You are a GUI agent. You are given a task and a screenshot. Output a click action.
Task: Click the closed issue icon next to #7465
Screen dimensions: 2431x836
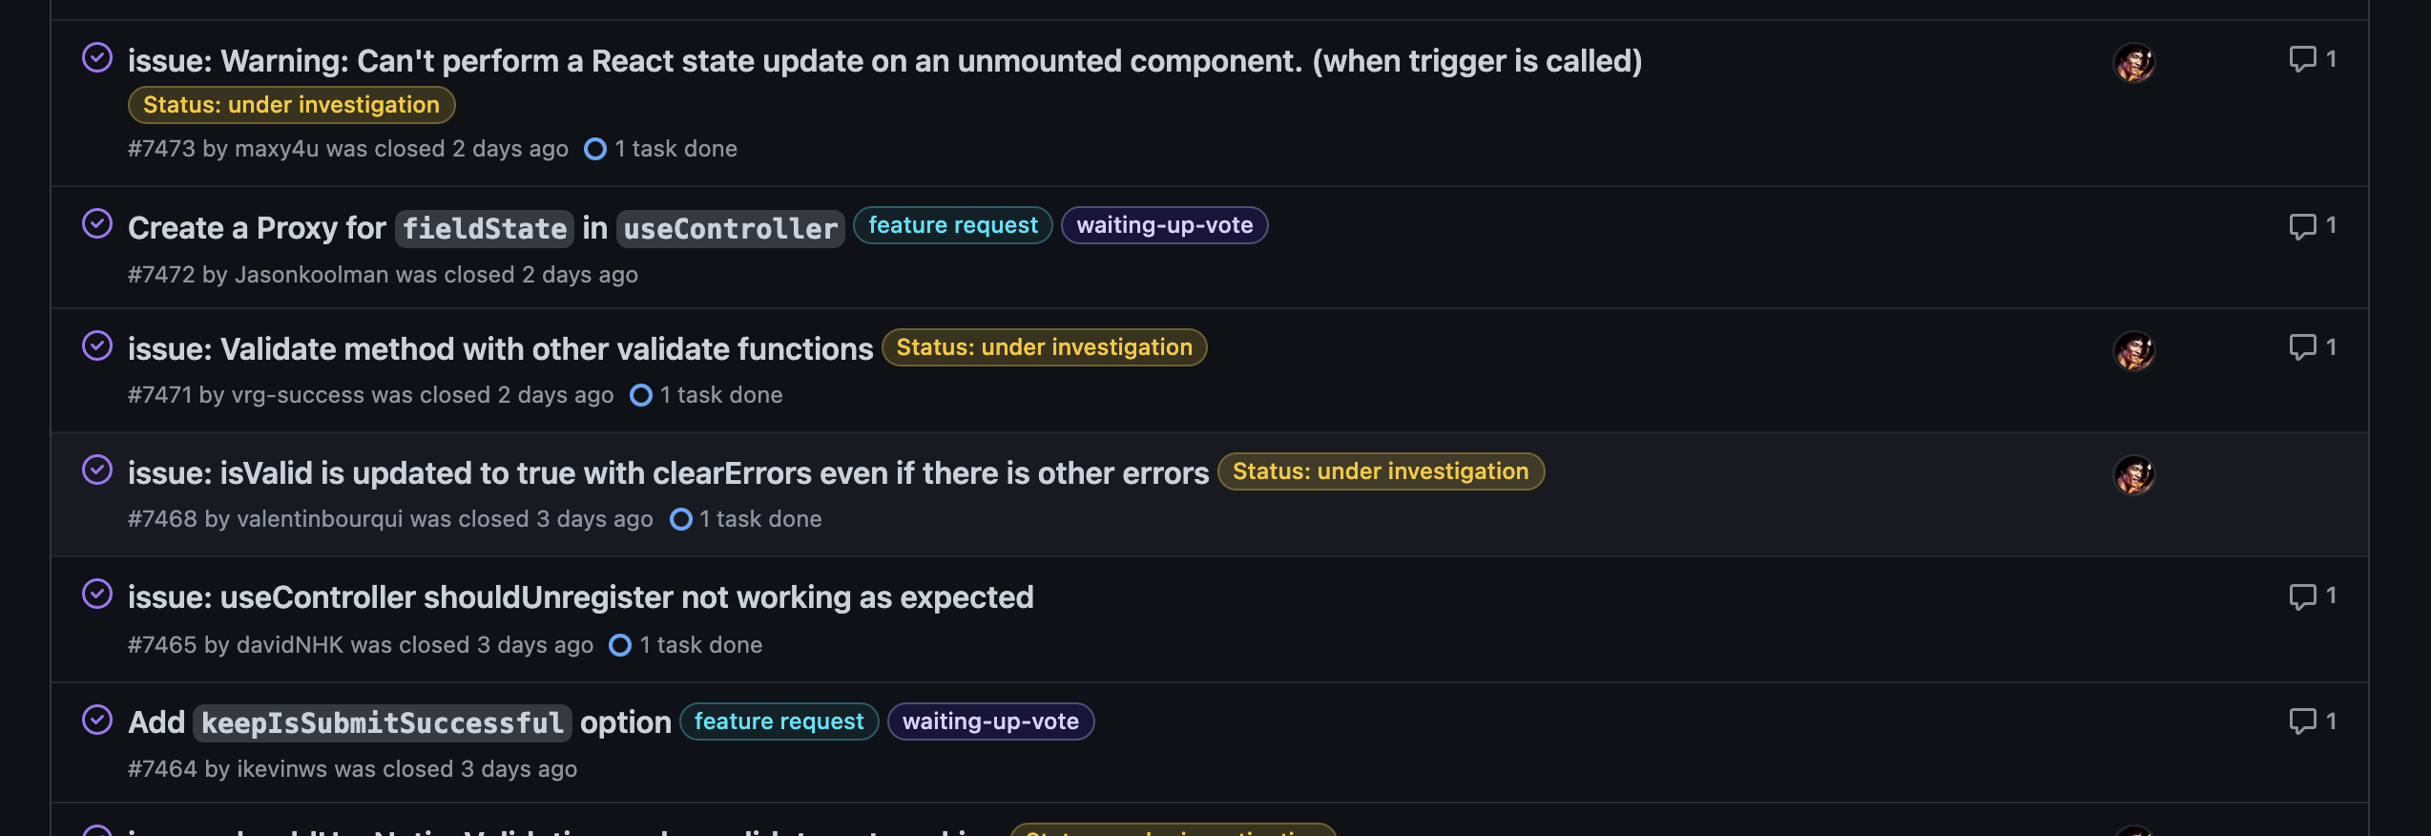[x=98, y=596]
